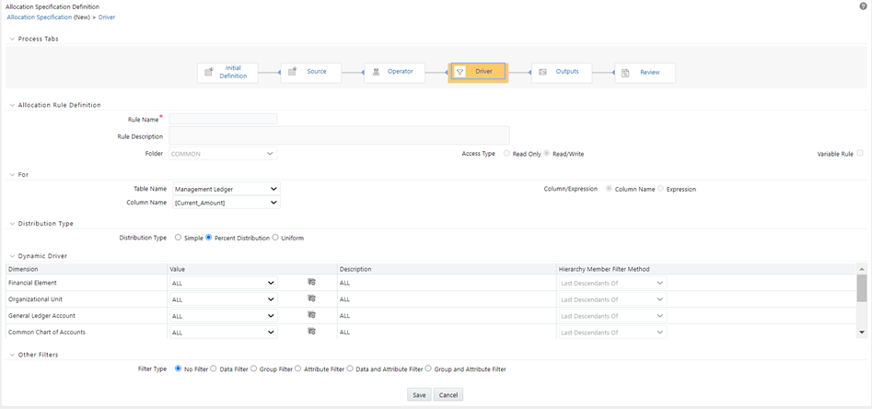Screen dimensions: 872x409
Task: Select the Expression radio option
Action: [x=660, y=189]
